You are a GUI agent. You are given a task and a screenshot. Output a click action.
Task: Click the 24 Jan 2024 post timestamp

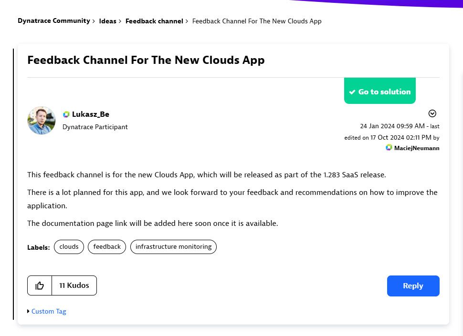(x=392, y=126)
